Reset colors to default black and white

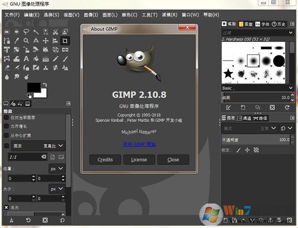[29, 95]
